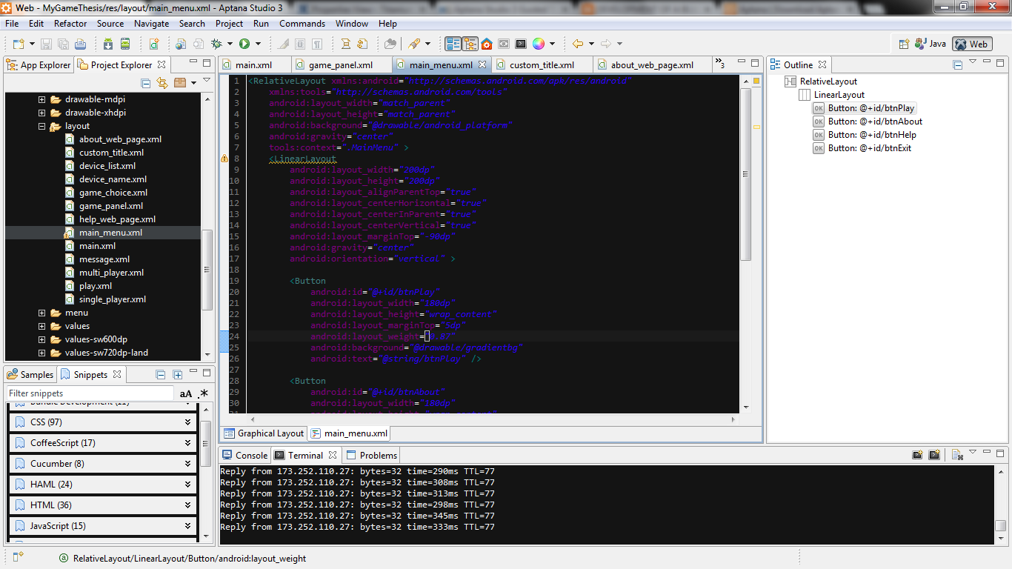The image size is (1012, 569).
Task: Expand the drawable-xhdpi folder
Action: tap(42, 113)
